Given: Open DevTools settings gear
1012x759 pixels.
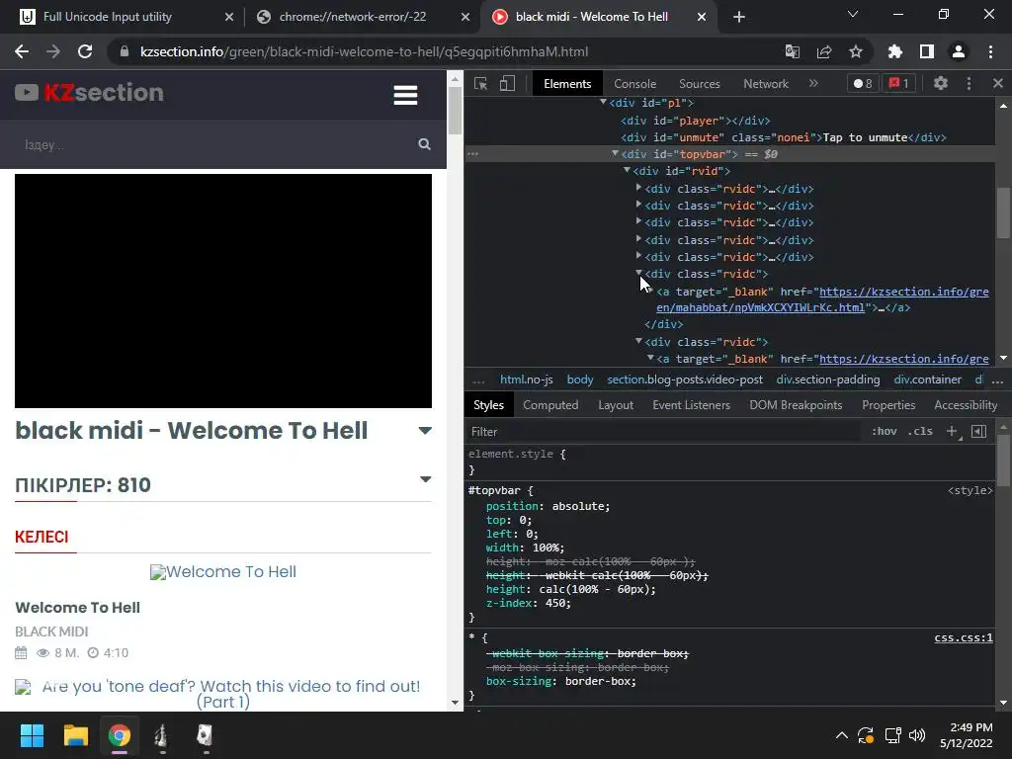Looking at the screenshot, I should (941, 83).
